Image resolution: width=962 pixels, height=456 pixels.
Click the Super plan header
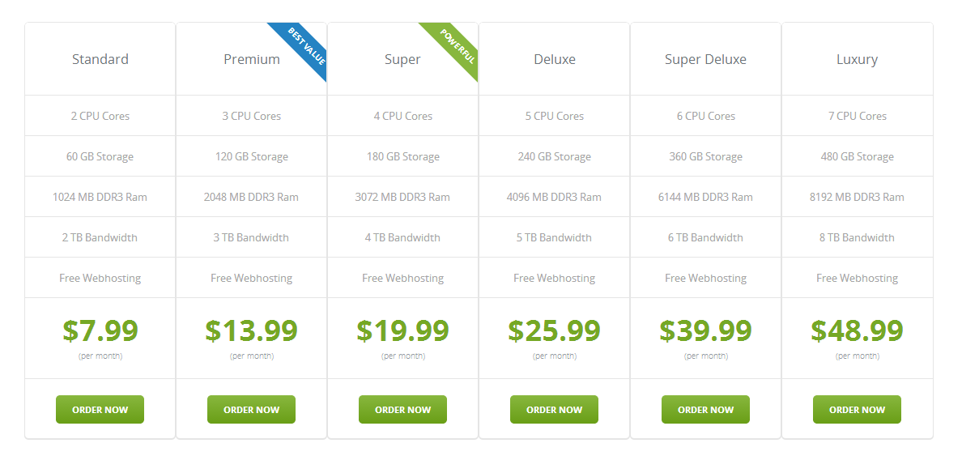point(402,59)
